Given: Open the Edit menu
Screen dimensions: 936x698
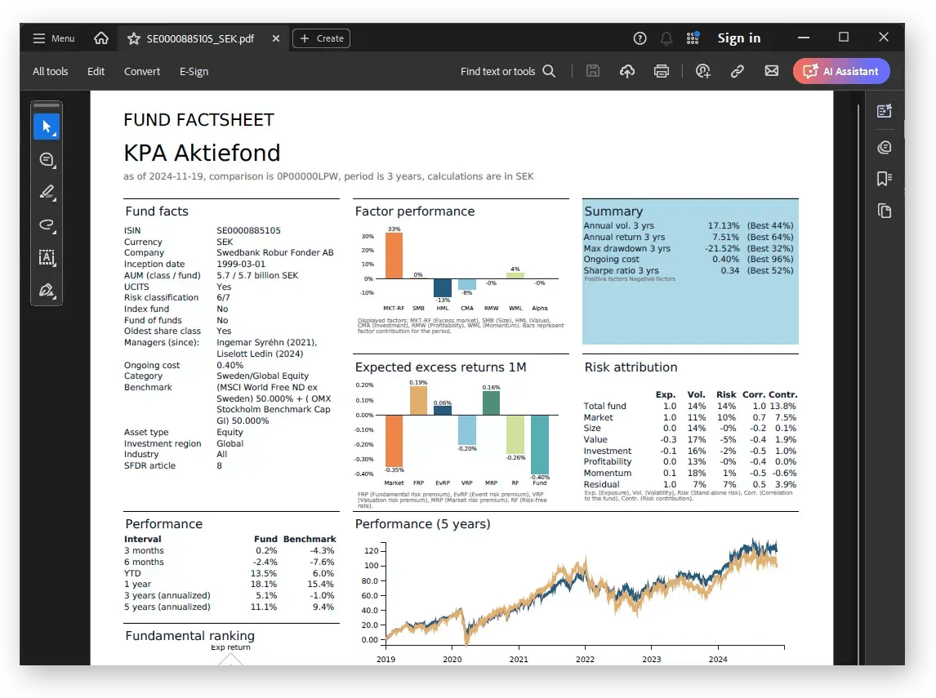Looking at the screenshot, I should pos(96,71).
